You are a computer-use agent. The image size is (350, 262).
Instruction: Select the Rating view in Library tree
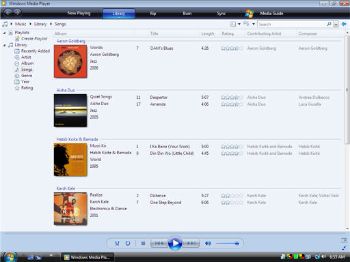click(x=27, y=88)
